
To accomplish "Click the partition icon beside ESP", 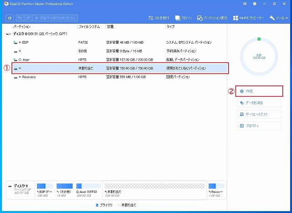I will click(16, 42).
